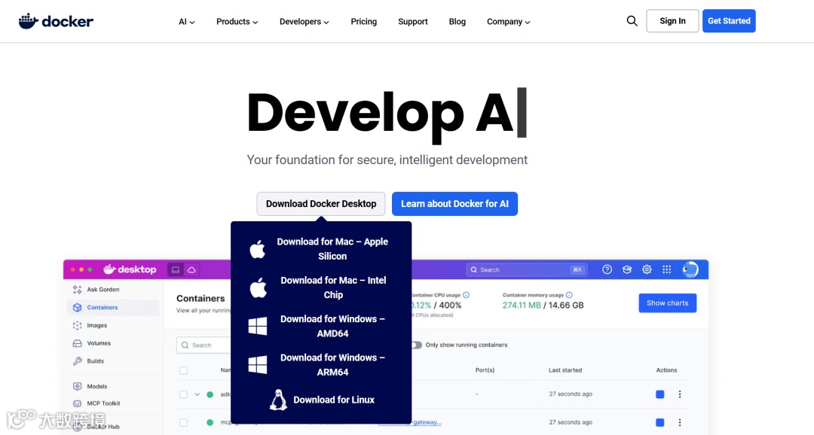Expand the Developers navigation dropdown
814x435 pixels.
[x=304, y=22]
